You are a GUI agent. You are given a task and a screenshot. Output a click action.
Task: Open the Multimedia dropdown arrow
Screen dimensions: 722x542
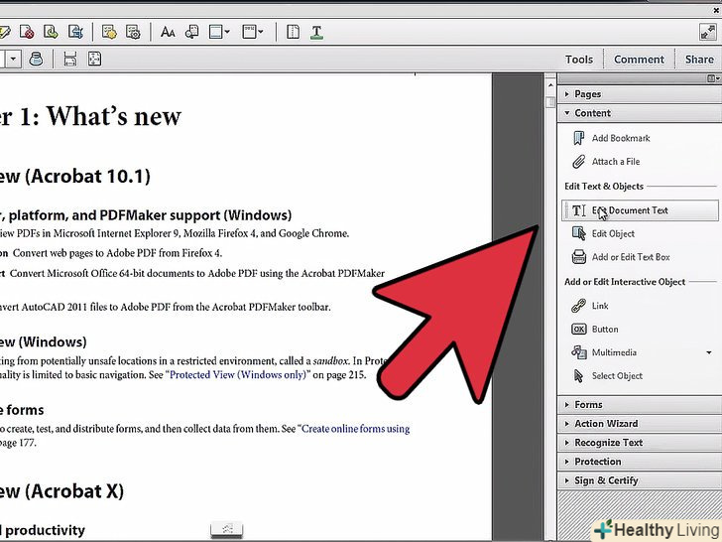[708, 353]
